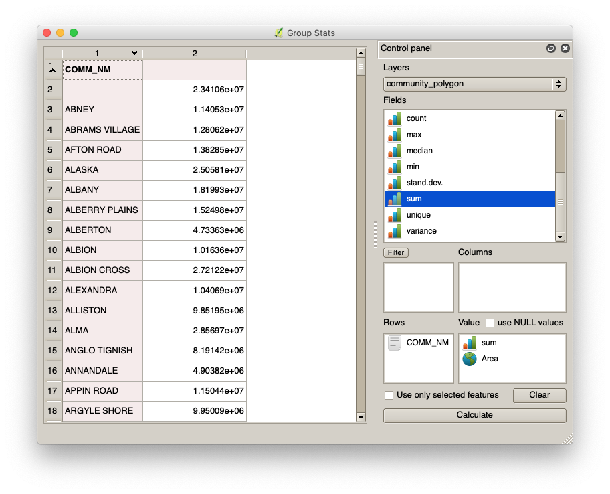The width and height of the screenshot is (610, 494).
Task: Select the AFTON ROAD cell
Action: 103,150
